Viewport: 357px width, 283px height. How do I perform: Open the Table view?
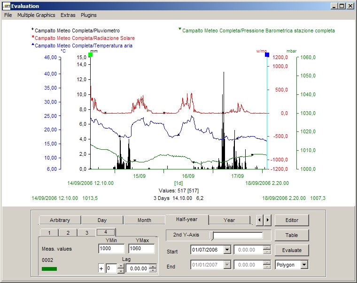point(292,235)
